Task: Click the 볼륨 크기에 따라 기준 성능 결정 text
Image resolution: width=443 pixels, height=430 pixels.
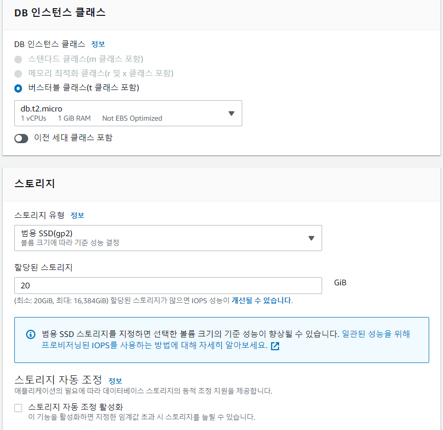Action: coord(70,243)
